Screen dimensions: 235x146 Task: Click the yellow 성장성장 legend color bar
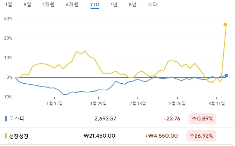6,136
